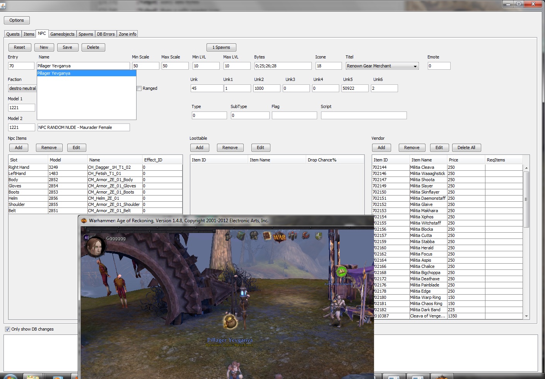Uncheck Only show DB changes

[7, 329]
